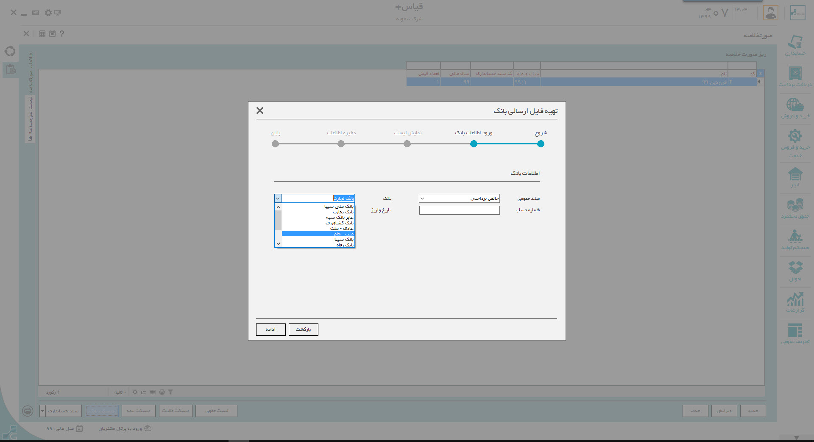Click the help question mark icon
The height and width of the screenshot is (442, 814).
coord(62,34)
